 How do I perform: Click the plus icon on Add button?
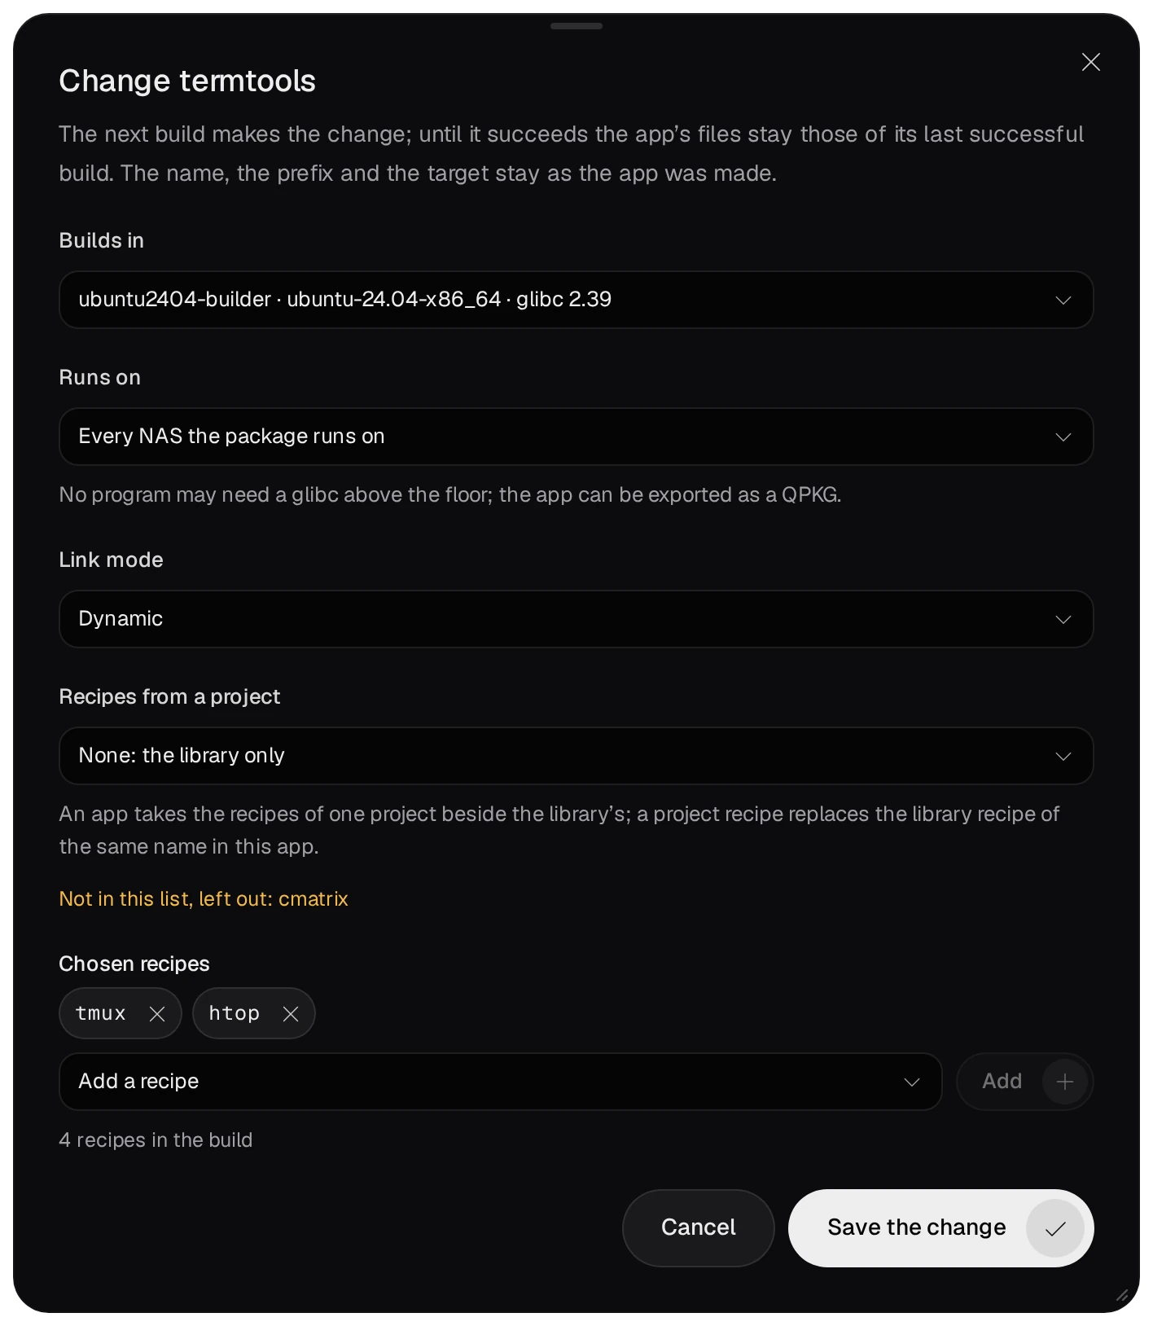point(1064,1082)
